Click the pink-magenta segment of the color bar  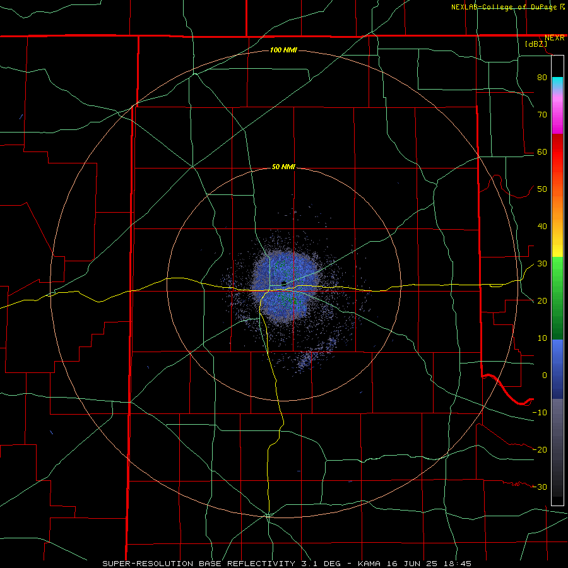557,112
